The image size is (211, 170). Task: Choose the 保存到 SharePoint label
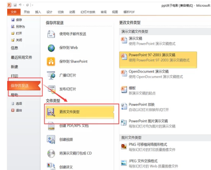pyautogui.click(x=73, y=62)
